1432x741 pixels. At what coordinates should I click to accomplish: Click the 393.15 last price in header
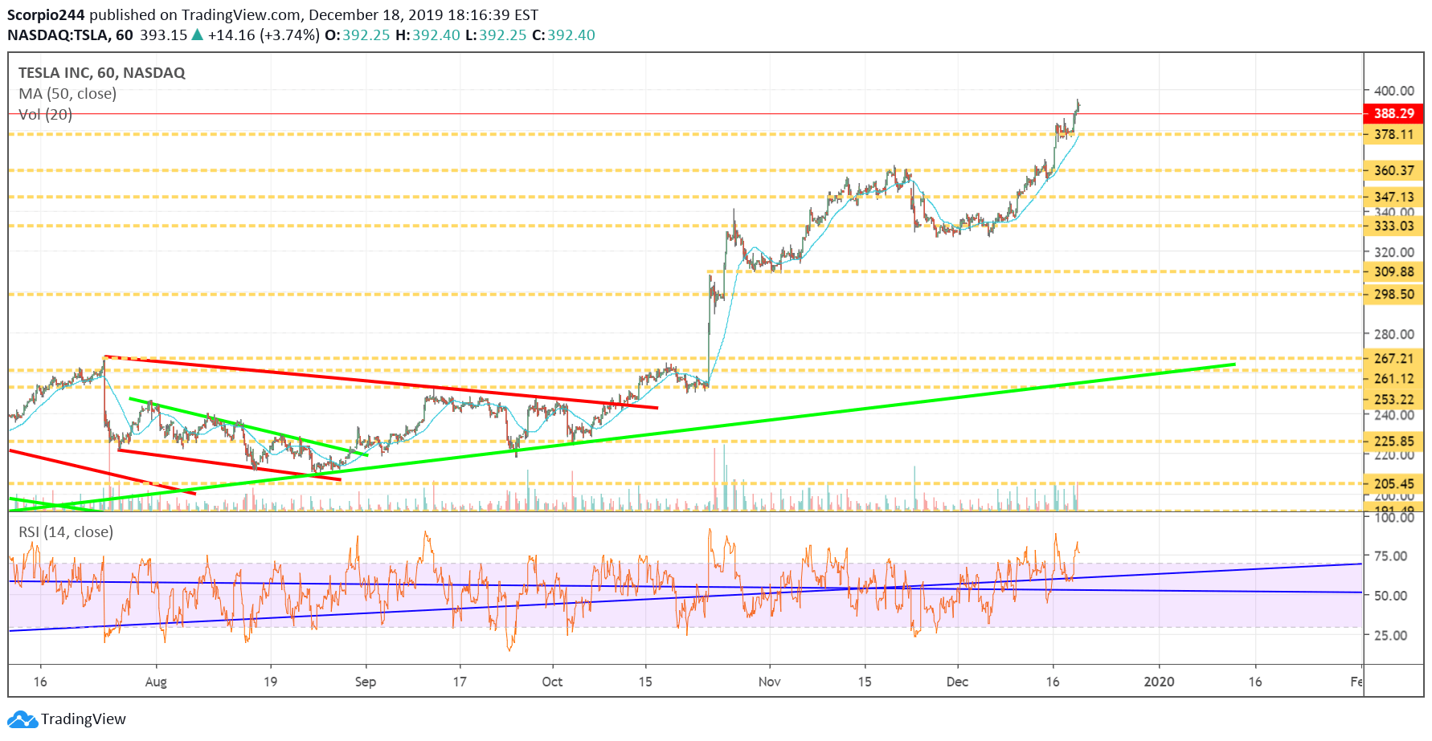pyautogui.click(x=163, y=35)
